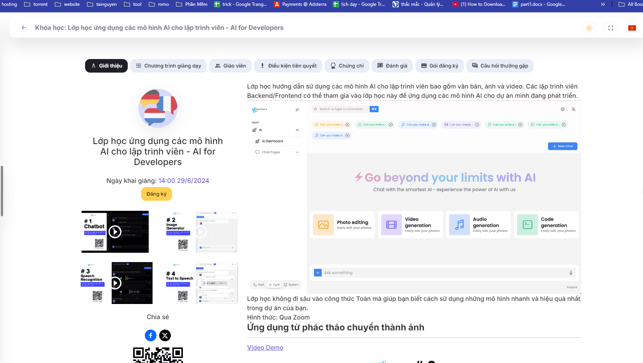Open the Vietnamese flag language selector
The image size is (643, 363).
click(x=632, y=28)
